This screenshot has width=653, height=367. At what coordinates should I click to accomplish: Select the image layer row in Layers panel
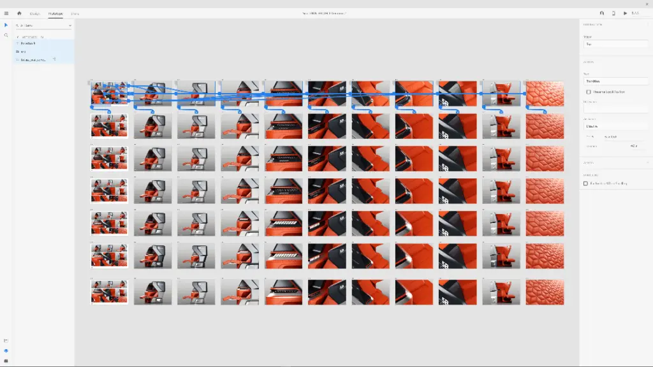click(43, 60)
